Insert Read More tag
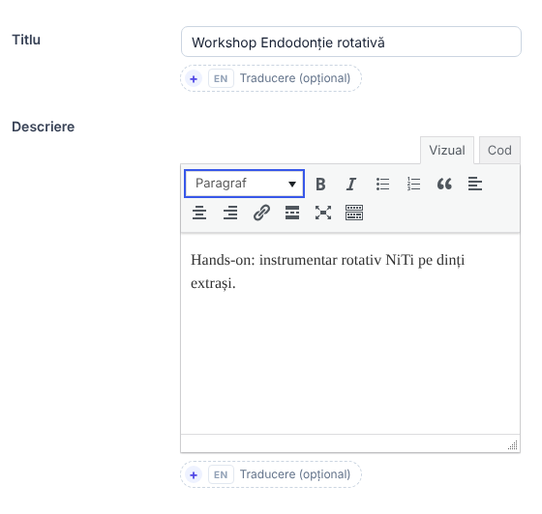 click(292, 213)
